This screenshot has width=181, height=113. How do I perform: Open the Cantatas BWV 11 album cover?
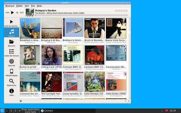point(73,55)
